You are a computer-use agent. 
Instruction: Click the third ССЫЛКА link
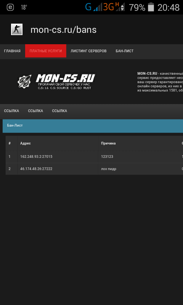pos(59,111)
